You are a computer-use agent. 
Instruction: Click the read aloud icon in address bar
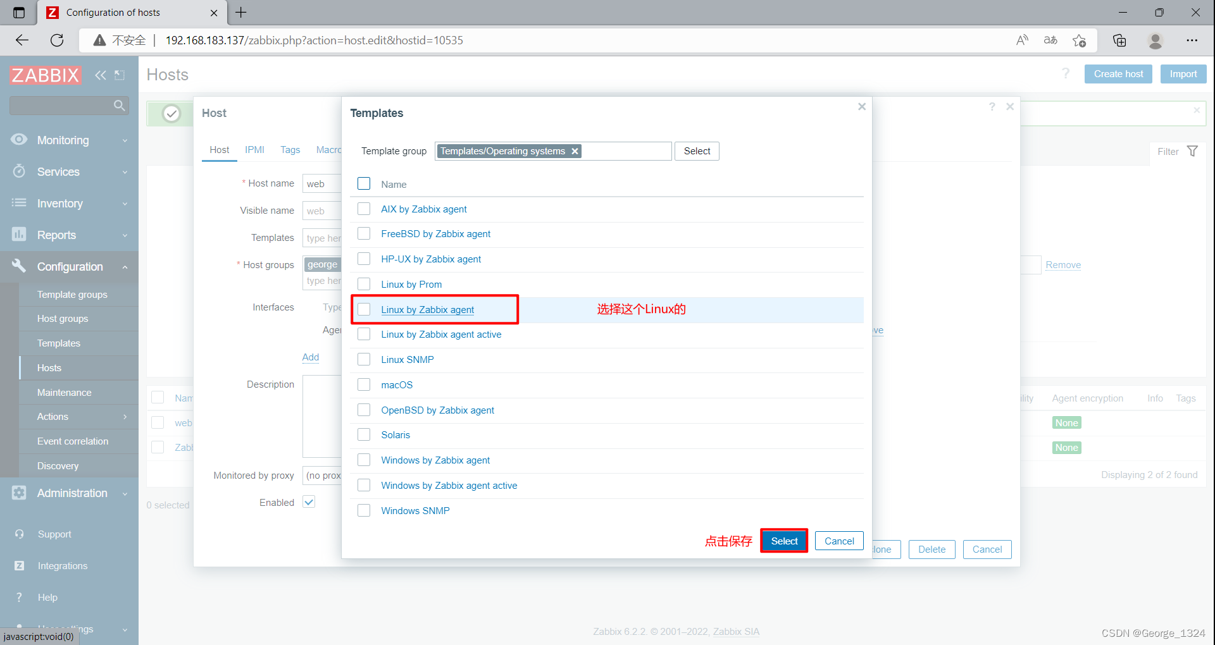pyautogui.click(x=1022, y=40)
